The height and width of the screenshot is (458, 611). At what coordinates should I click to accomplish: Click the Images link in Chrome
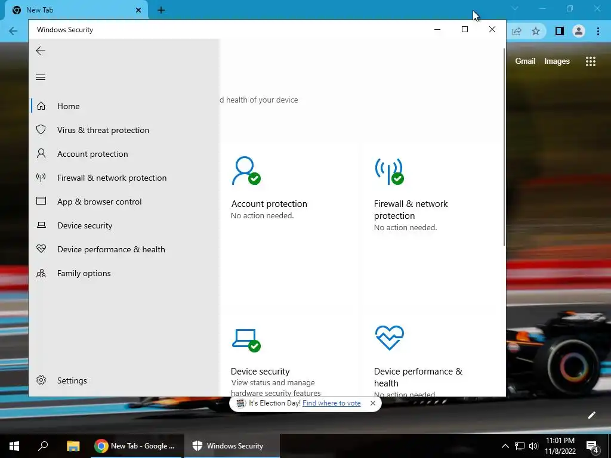tap(557, 61)
